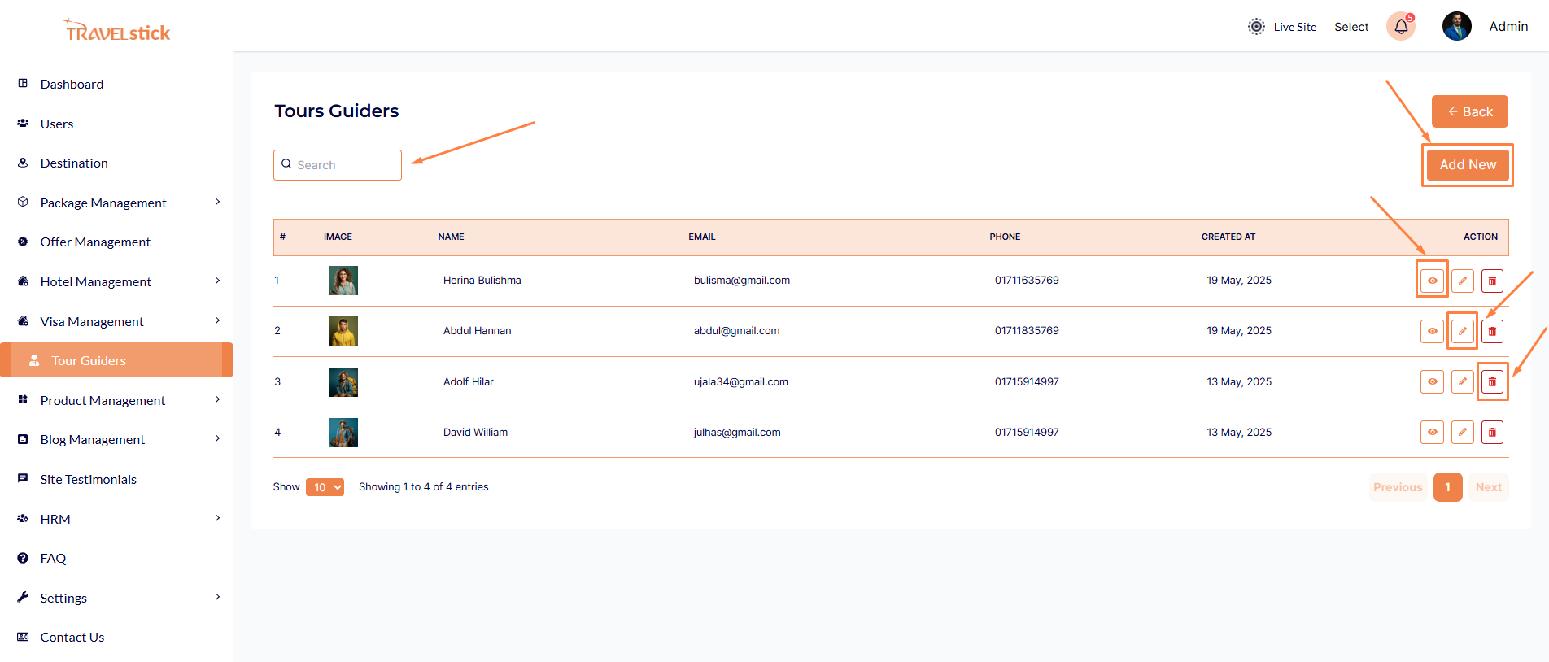
Task: Expand Product Management submenu chevron
Action: coord(217,399)
